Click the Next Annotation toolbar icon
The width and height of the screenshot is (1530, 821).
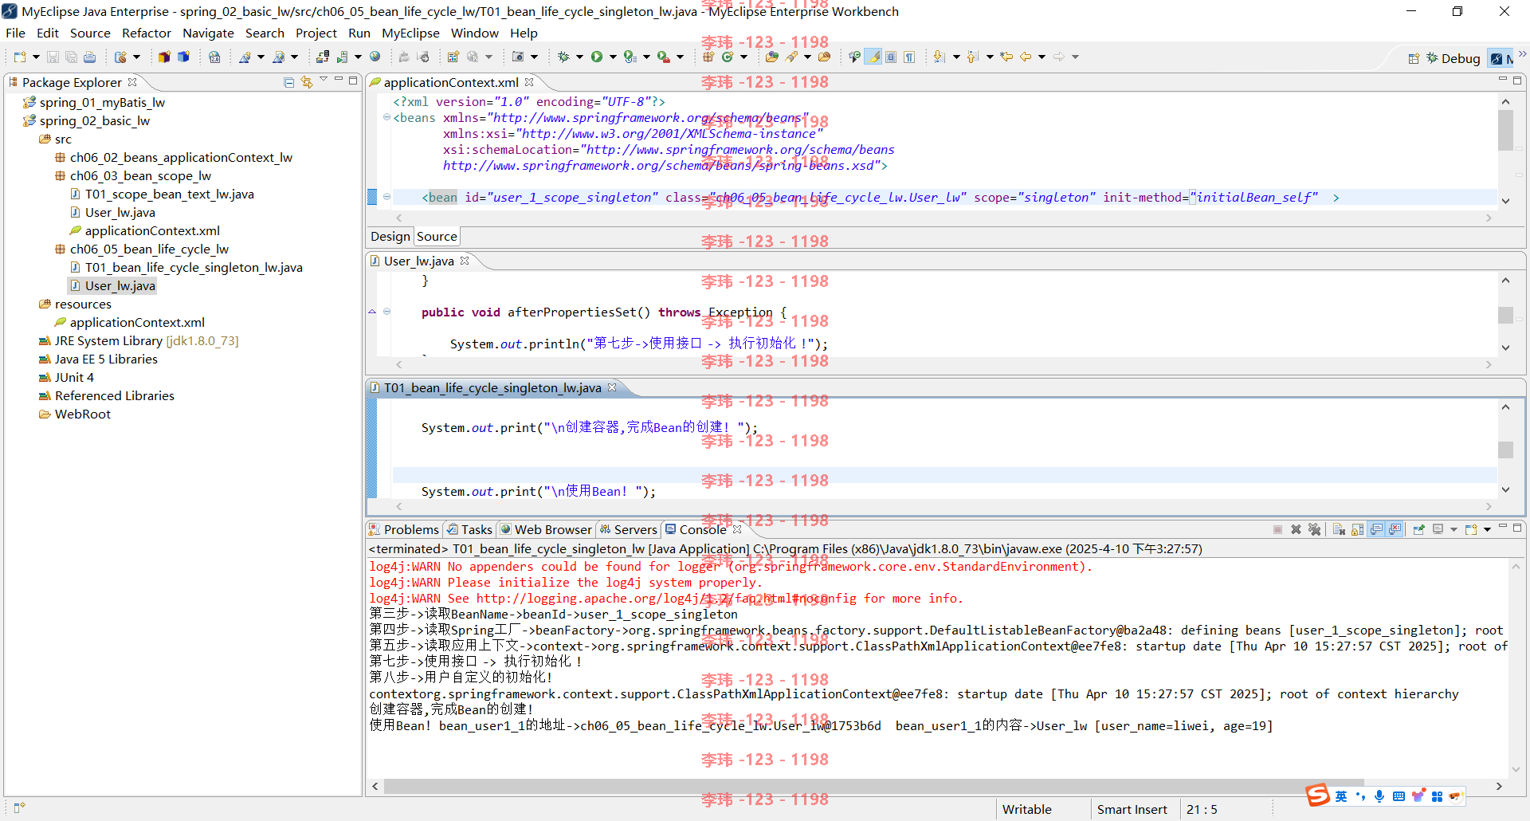click(x=939, y=57)
